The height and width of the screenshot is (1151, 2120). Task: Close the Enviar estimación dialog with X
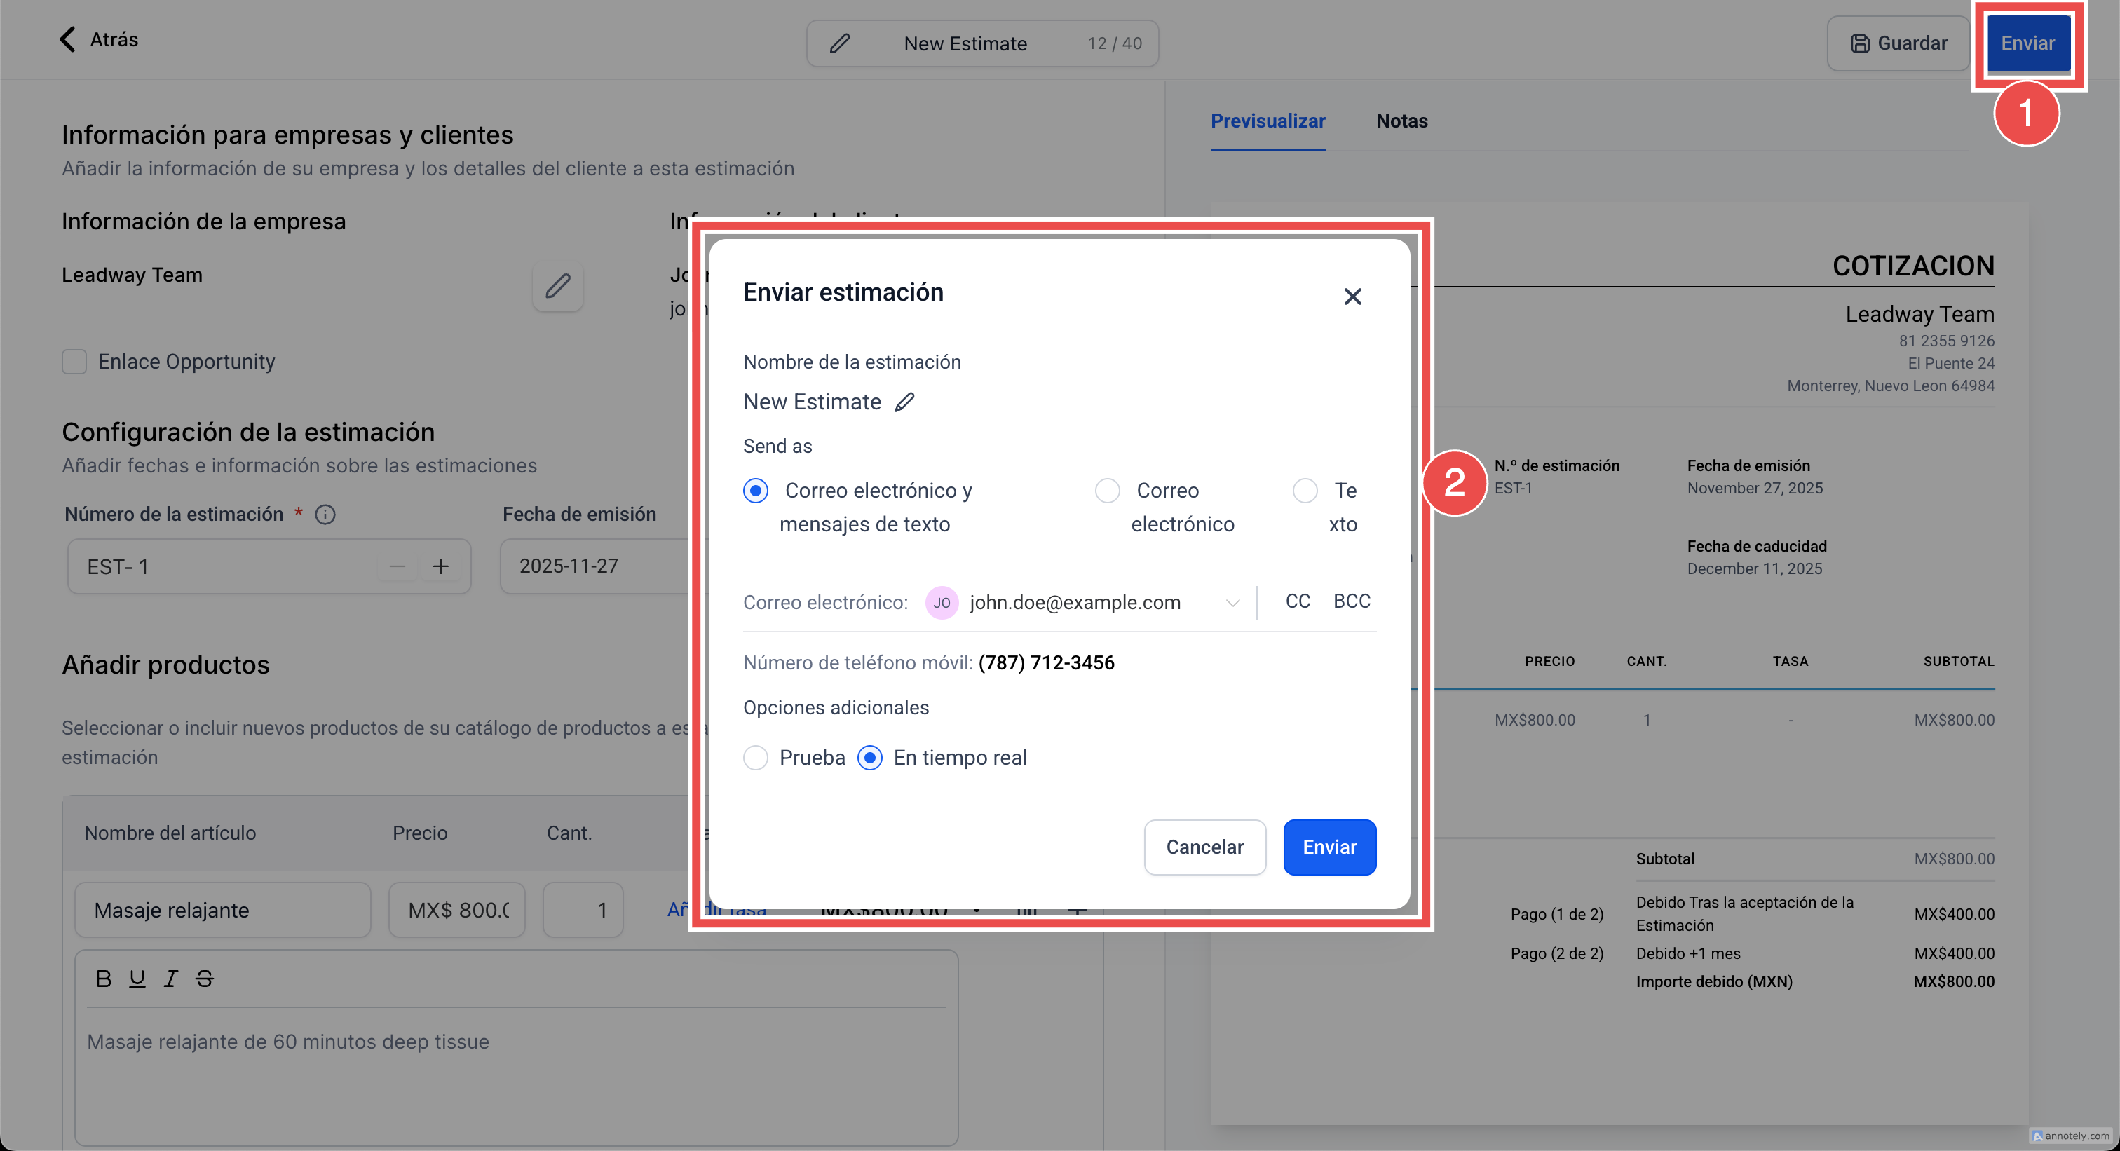click(x=1352, y=297)
